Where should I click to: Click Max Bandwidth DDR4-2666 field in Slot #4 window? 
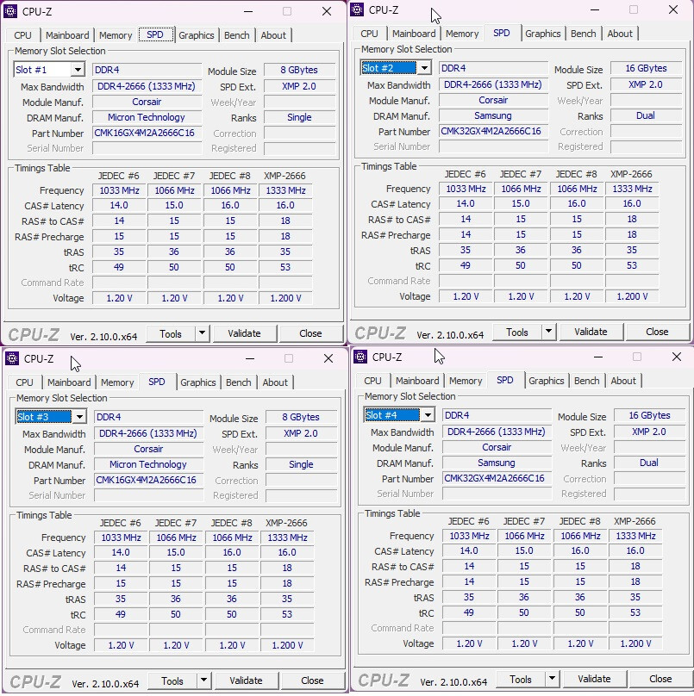tap(497, 432)
